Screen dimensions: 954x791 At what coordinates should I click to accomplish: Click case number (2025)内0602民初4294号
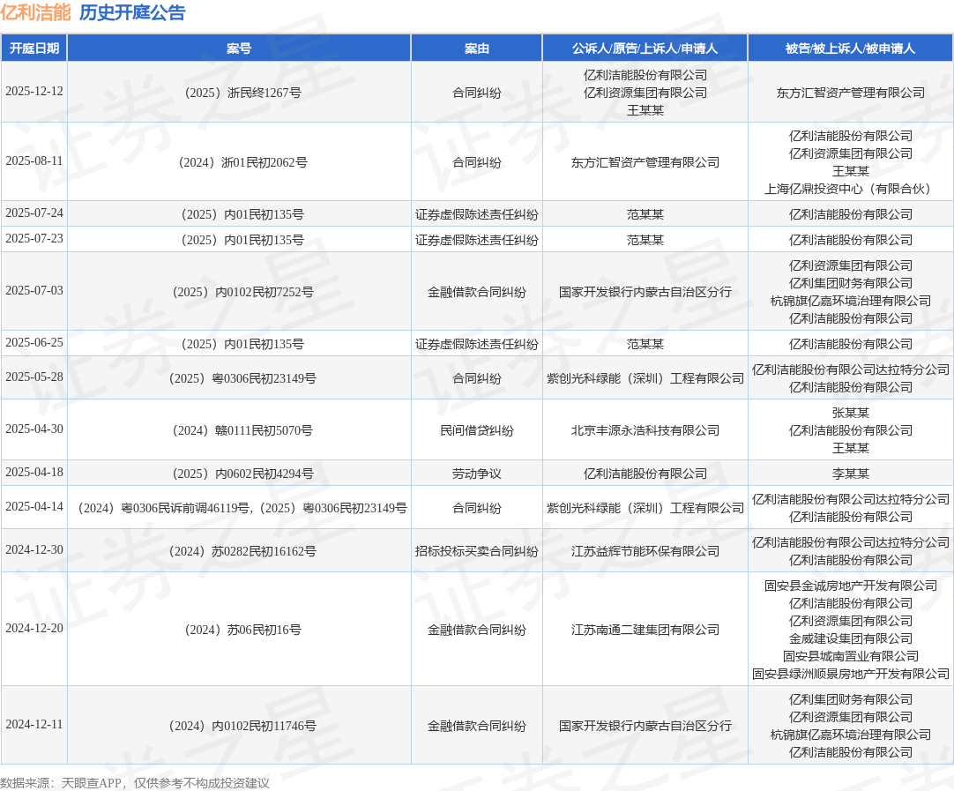tap(242, 474)
